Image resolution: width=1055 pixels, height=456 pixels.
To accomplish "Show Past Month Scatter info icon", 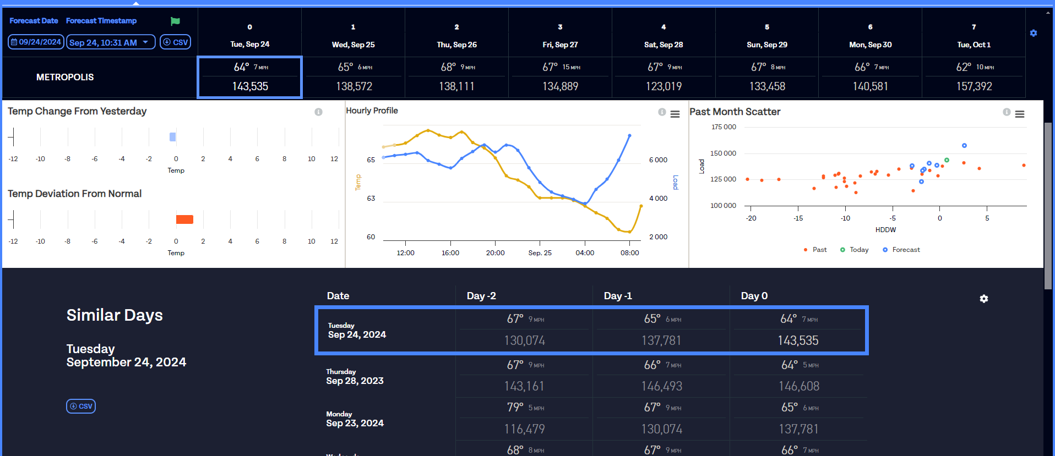I will pos(1007,112).
